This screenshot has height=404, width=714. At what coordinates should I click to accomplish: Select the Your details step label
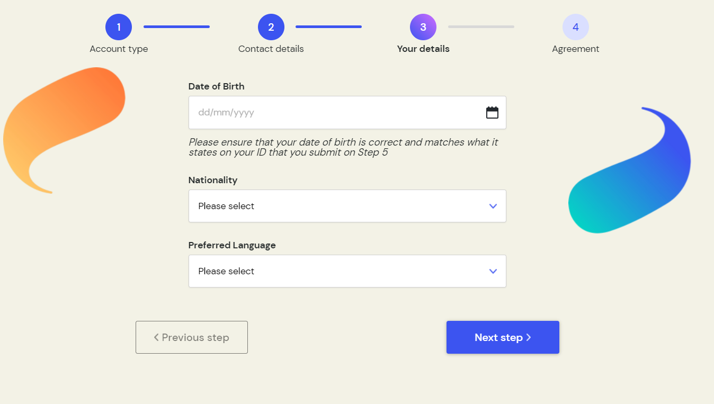click(423, 49)
